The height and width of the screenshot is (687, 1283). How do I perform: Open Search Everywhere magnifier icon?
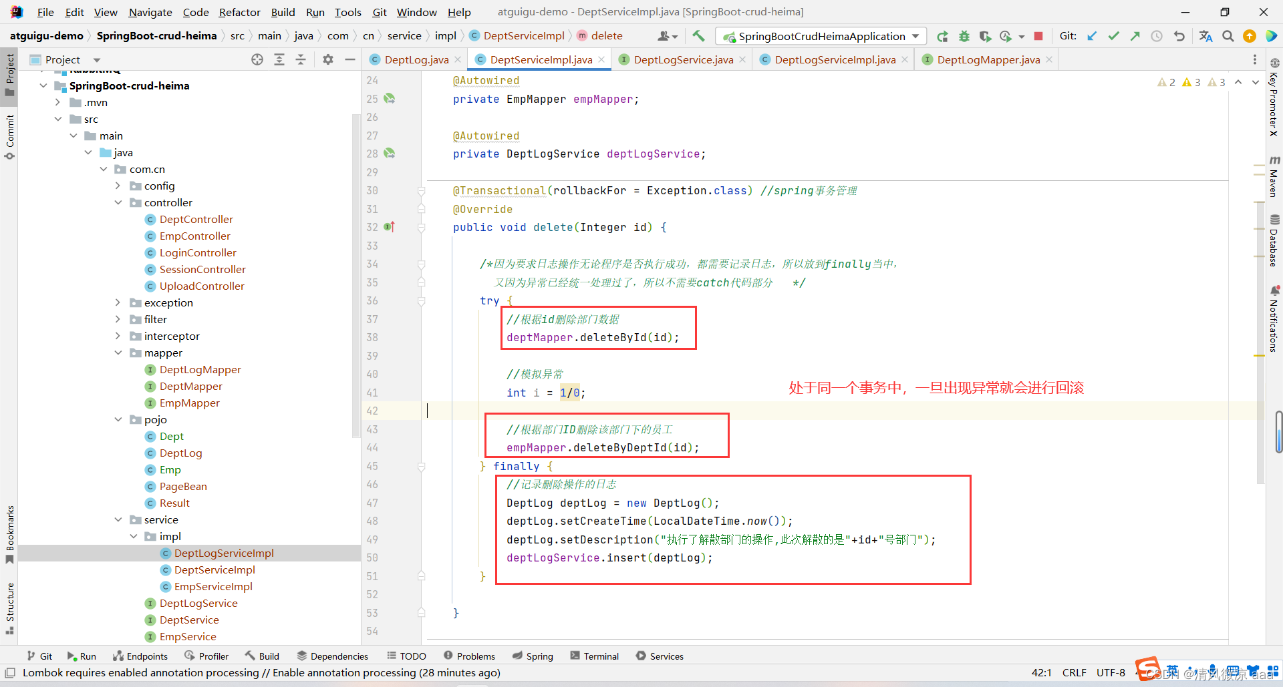[1228, 36]
